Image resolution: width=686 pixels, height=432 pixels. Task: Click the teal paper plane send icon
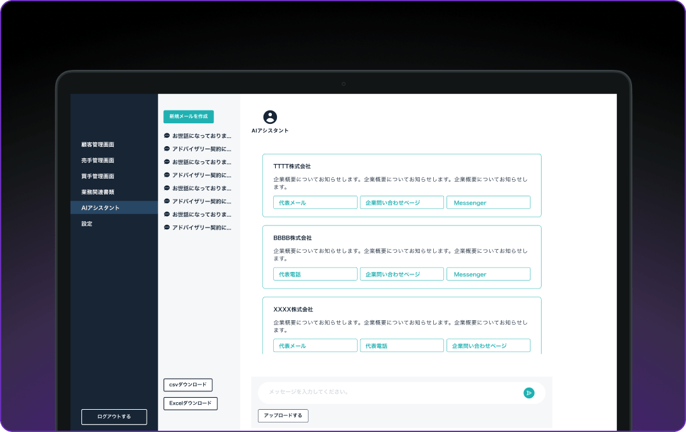click(529, 393)
